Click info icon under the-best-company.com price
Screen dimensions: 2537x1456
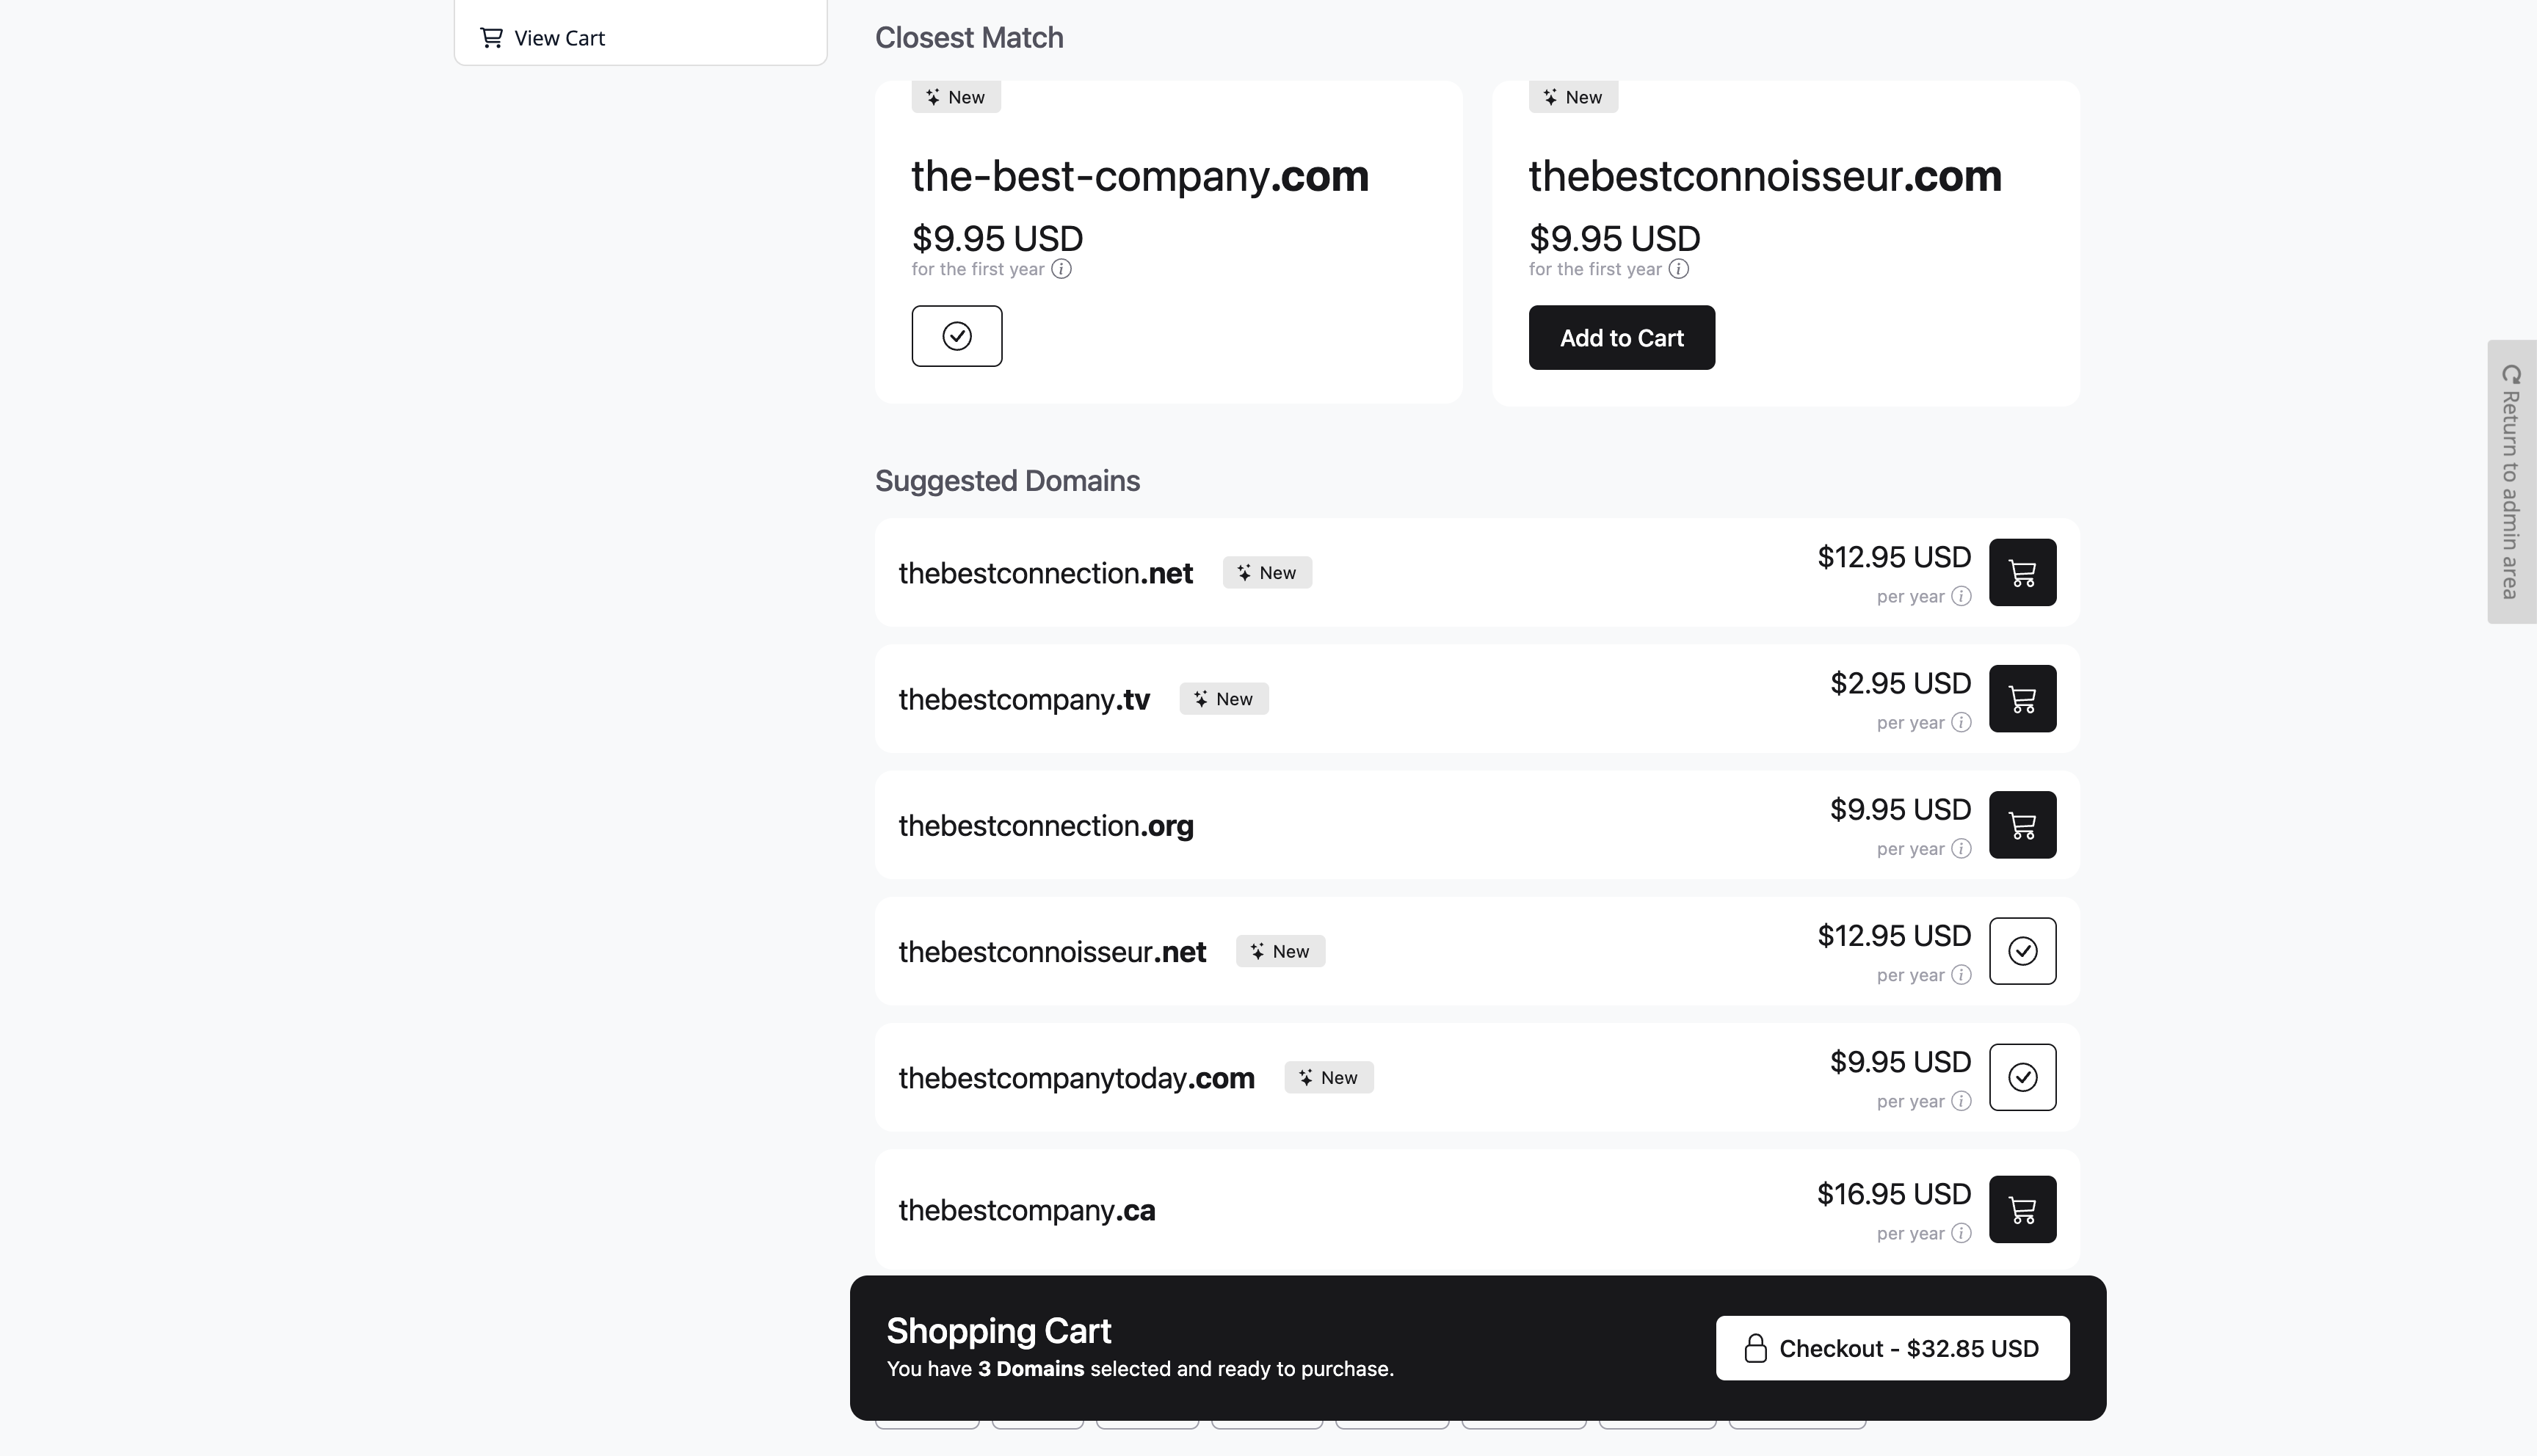click(x=1061, y=269)
